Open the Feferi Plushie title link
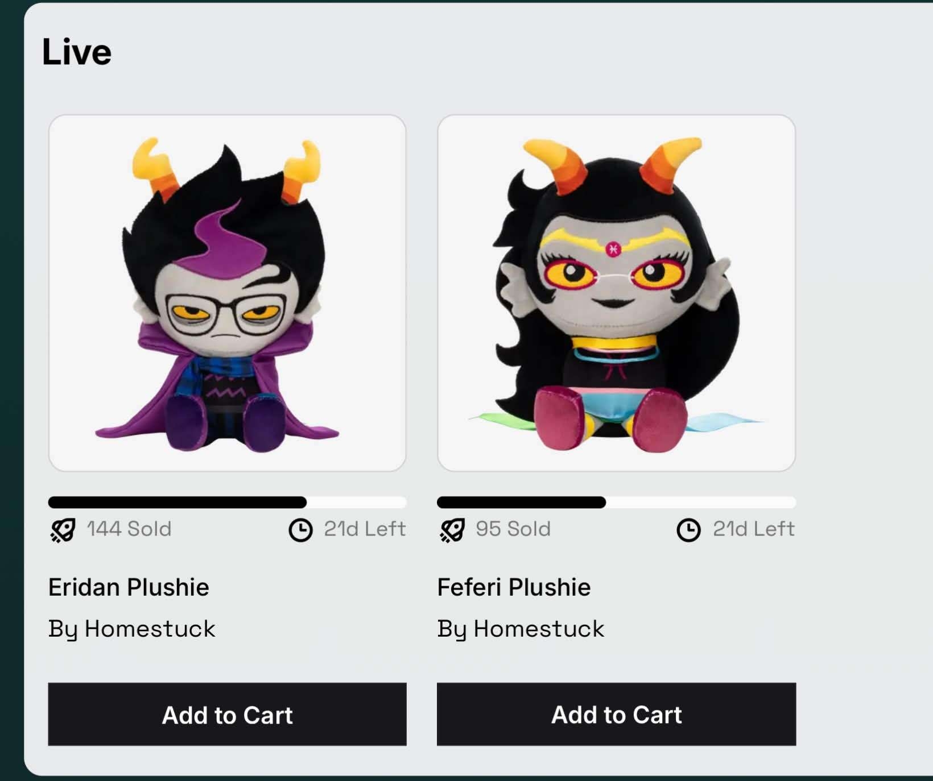This screenshot has height=781, width=933. (x=514, y=587)
